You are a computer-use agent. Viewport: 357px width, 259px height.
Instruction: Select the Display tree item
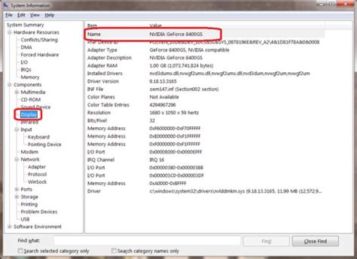(x=29, y=114)
